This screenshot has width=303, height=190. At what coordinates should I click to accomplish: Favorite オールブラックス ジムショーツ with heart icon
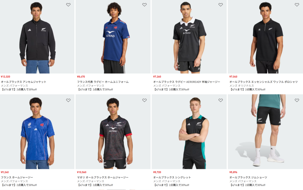point(297,100)
